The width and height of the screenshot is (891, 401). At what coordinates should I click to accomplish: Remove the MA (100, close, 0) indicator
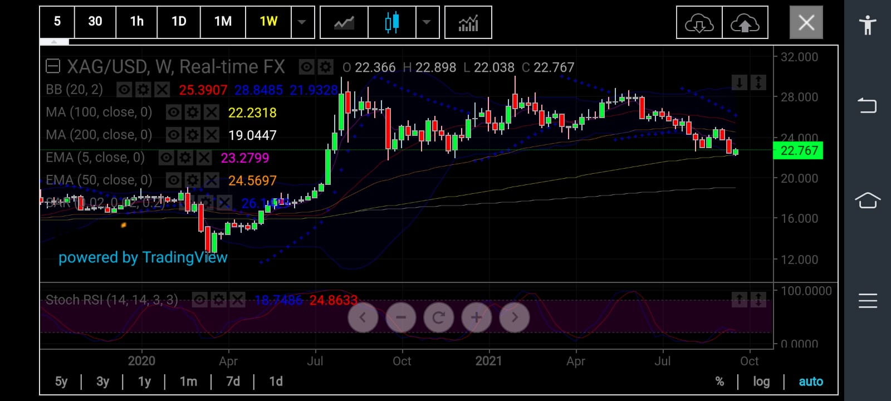[x=212, y=113]
